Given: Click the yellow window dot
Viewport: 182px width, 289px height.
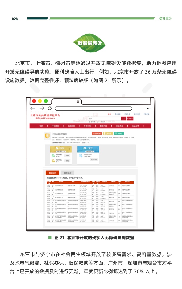Looking at the screenshot, I should pos(40,101).
